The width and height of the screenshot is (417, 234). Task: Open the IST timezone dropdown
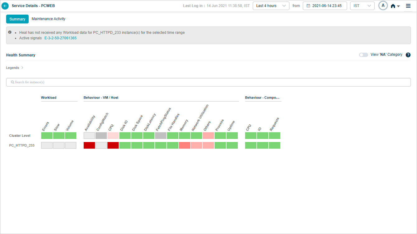362,6
